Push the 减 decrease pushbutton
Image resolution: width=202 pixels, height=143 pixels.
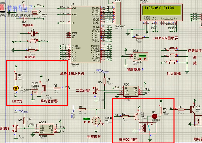coord(172,62)
